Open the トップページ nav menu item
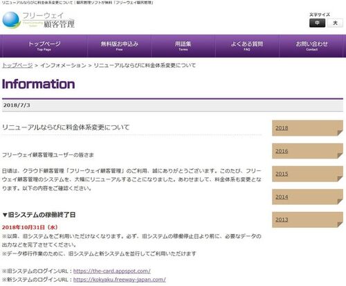The width and height of the screenshot is (346, 286). [x=44, y=46]
